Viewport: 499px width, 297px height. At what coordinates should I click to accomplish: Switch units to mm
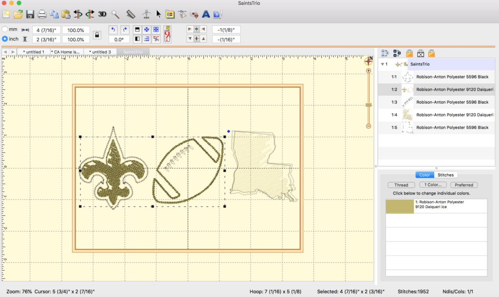point(5,29)
